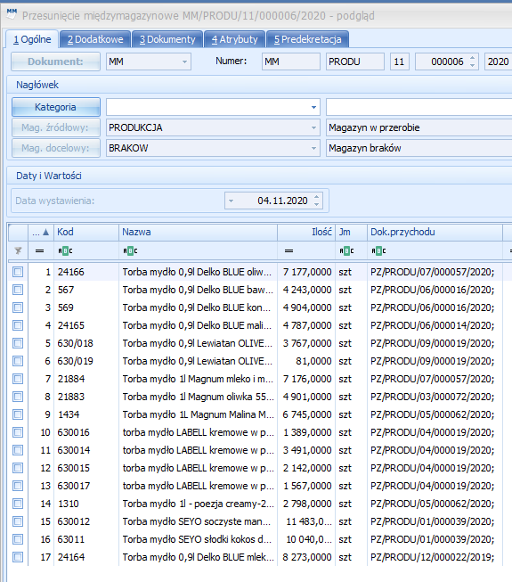Click the PRODU number series field
This screenshot has width=512, height=582.
click(x=355, y=61)
